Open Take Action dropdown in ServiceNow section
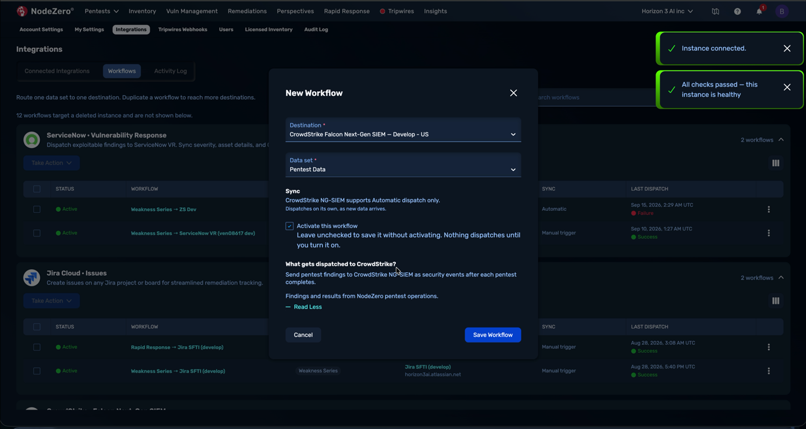 [52, 163]
